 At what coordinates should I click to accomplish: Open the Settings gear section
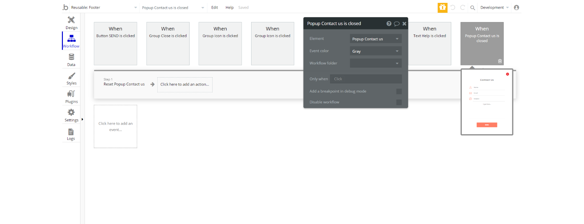(71, 116)
